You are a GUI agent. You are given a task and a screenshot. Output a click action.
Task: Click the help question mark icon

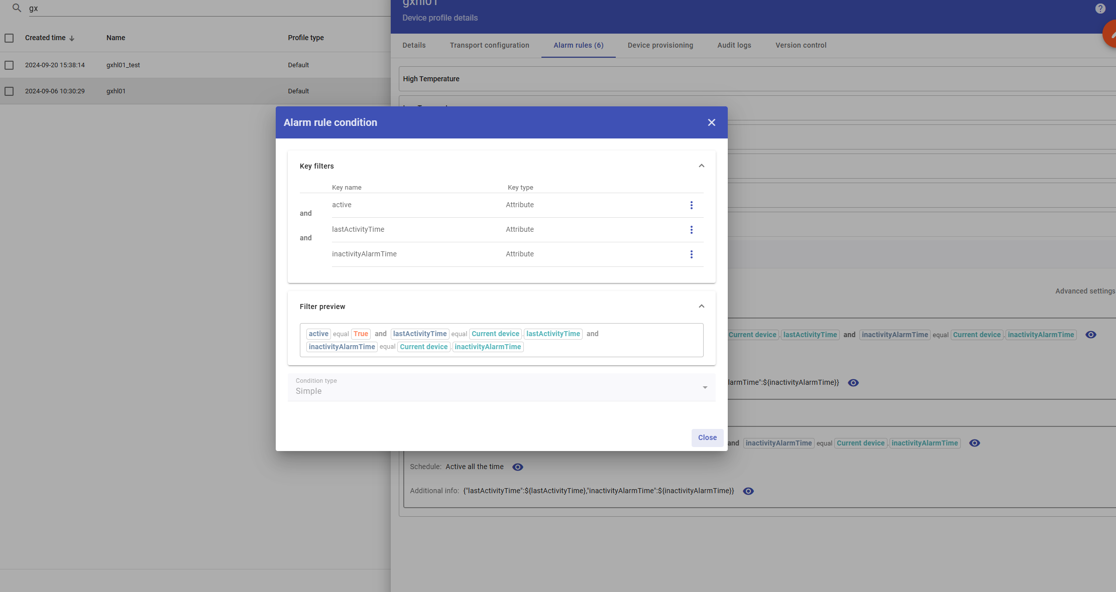point(1100,9)
